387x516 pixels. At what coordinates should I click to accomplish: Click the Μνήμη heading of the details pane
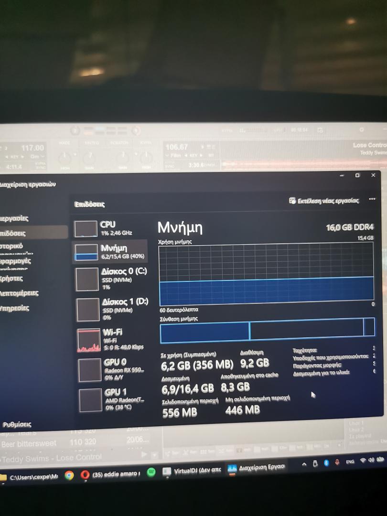(180, 228)
